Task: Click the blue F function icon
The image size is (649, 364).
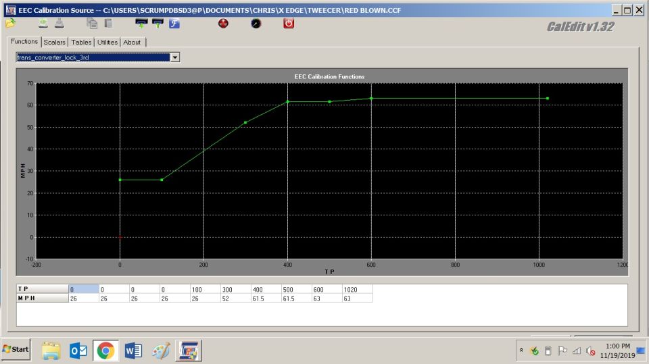Action: [174, 24]
